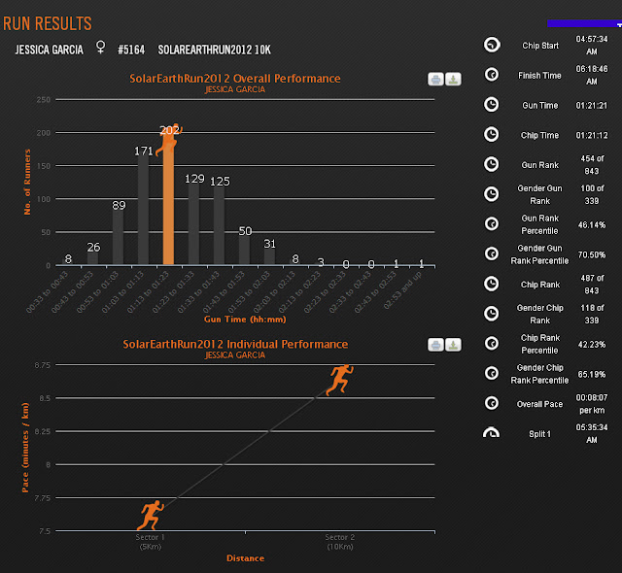Viewport: 622px width, 573px height.
Task: Click the Gun Time value 01:21:21
Action: (x=592, y=106)
